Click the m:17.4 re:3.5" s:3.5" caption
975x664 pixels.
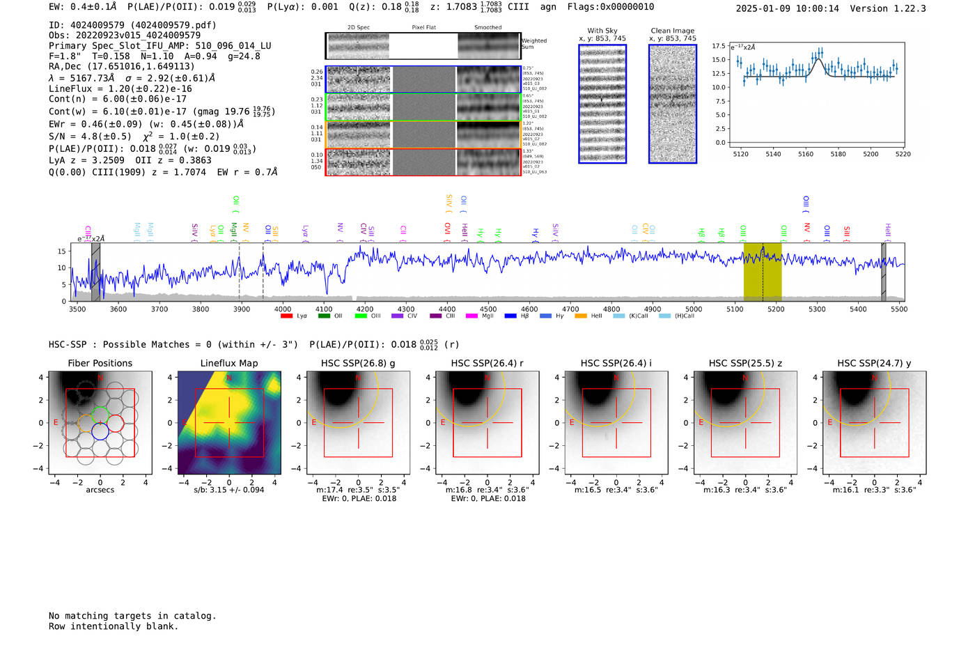[x=359, y=490]
